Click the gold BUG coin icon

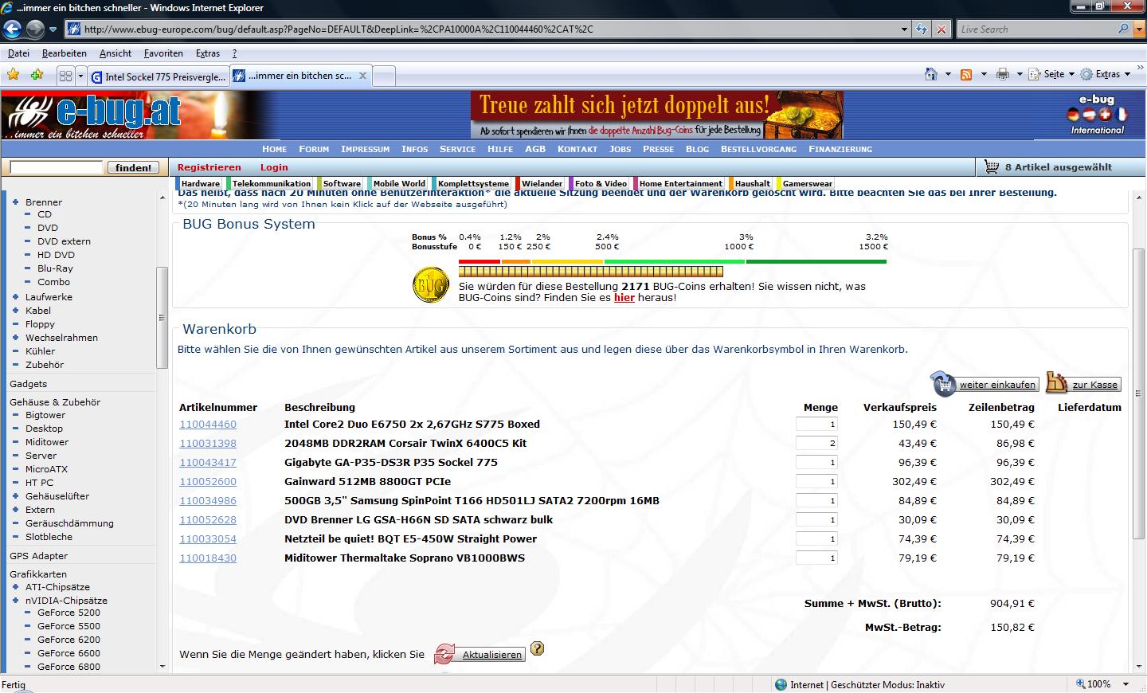click(x=431, y=284)
